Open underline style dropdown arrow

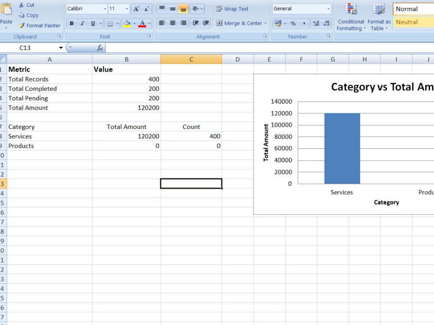[x=101, y=23]
